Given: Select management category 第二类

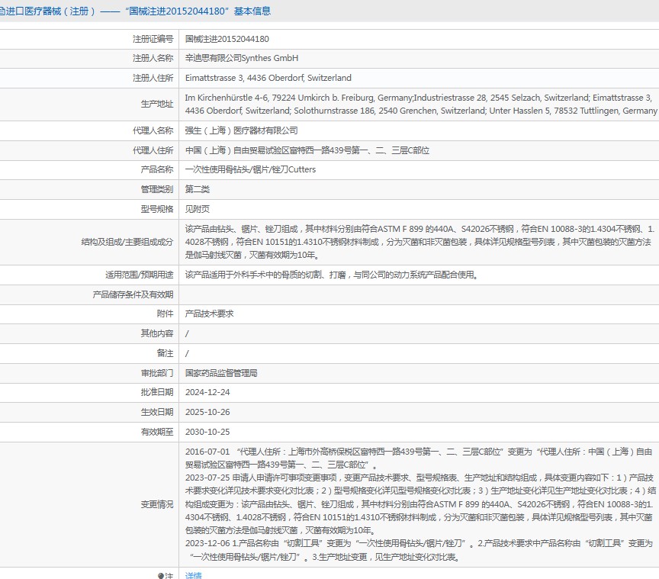Looking at the screenshot, I should (x=198, y=189).
